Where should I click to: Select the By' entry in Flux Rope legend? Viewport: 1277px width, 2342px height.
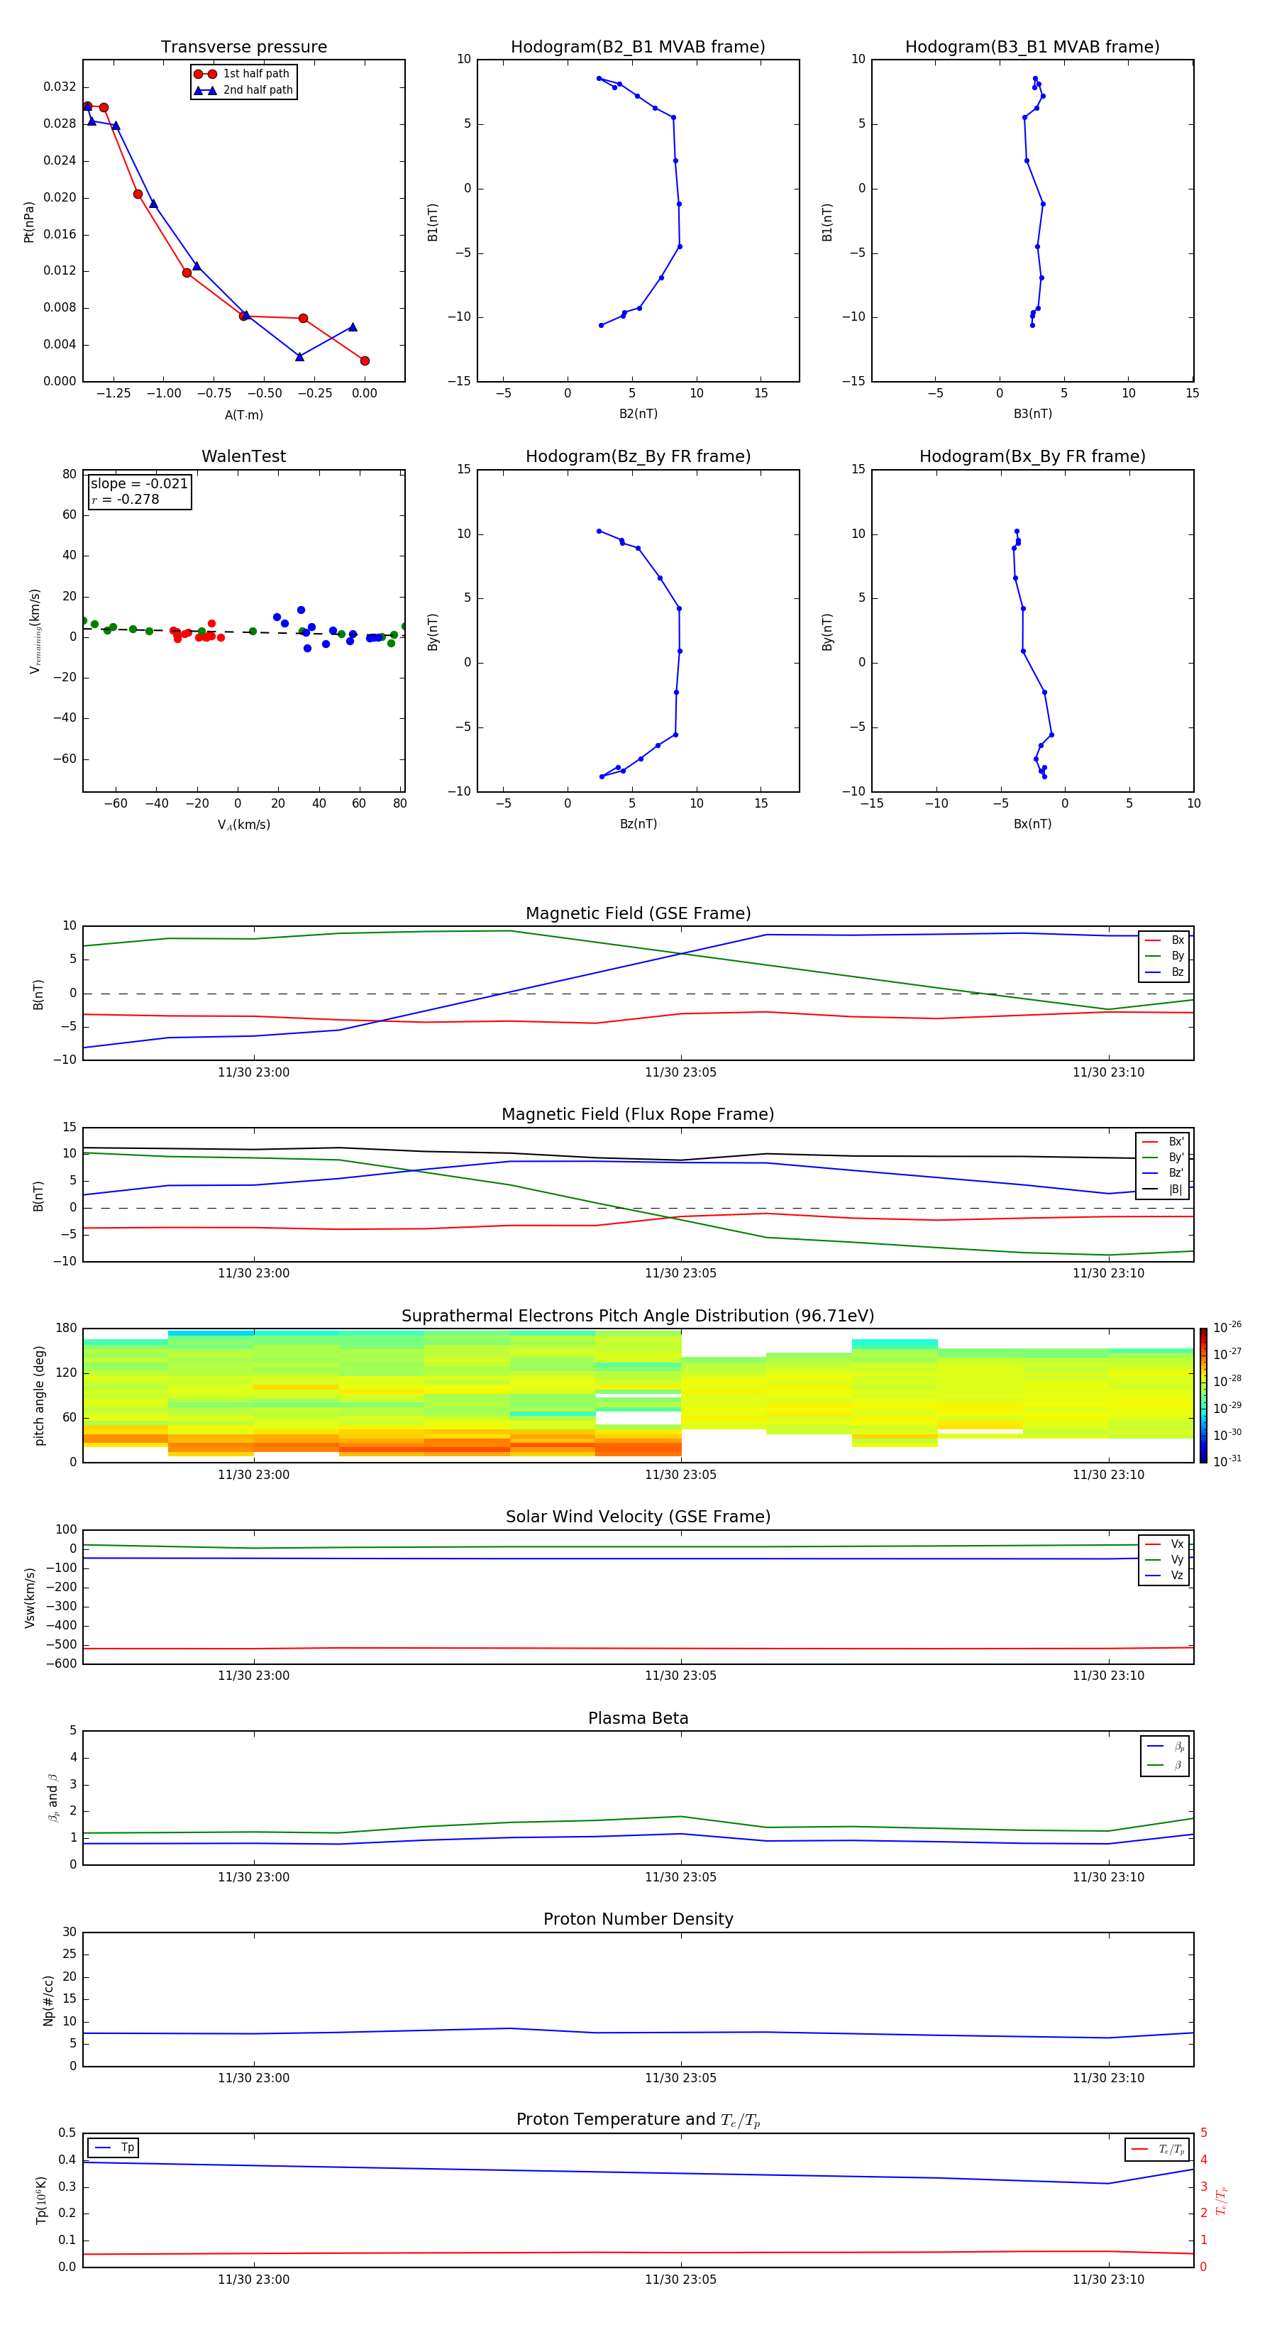click(1163, 1158)
